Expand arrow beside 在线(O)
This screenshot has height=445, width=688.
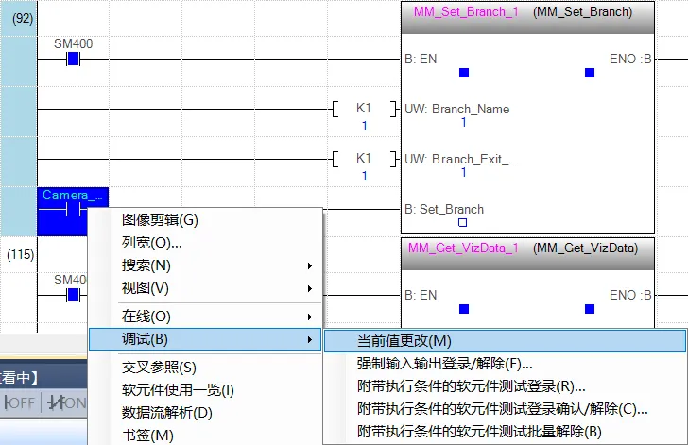[310, 317]
